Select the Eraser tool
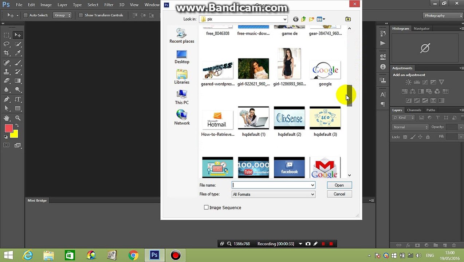This screenshot has height=262, width=464. tap(7, 81)
